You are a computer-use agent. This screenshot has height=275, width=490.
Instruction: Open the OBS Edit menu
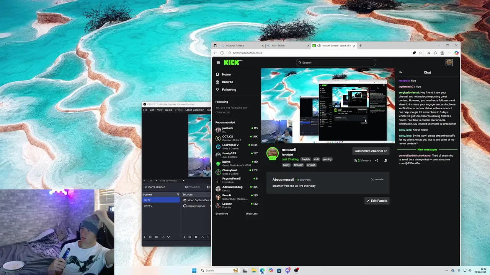coord(152,110)
